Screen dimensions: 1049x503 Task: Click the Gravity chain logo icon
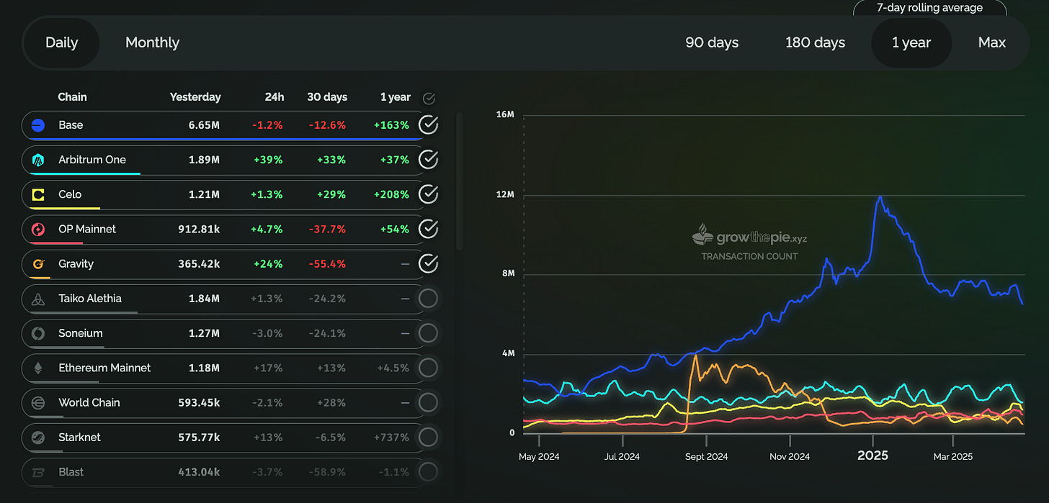pos(39,264)
